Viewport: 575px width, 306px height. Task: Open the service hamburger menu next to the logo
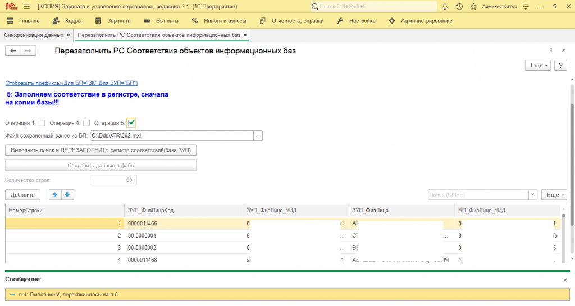[26, 7]
